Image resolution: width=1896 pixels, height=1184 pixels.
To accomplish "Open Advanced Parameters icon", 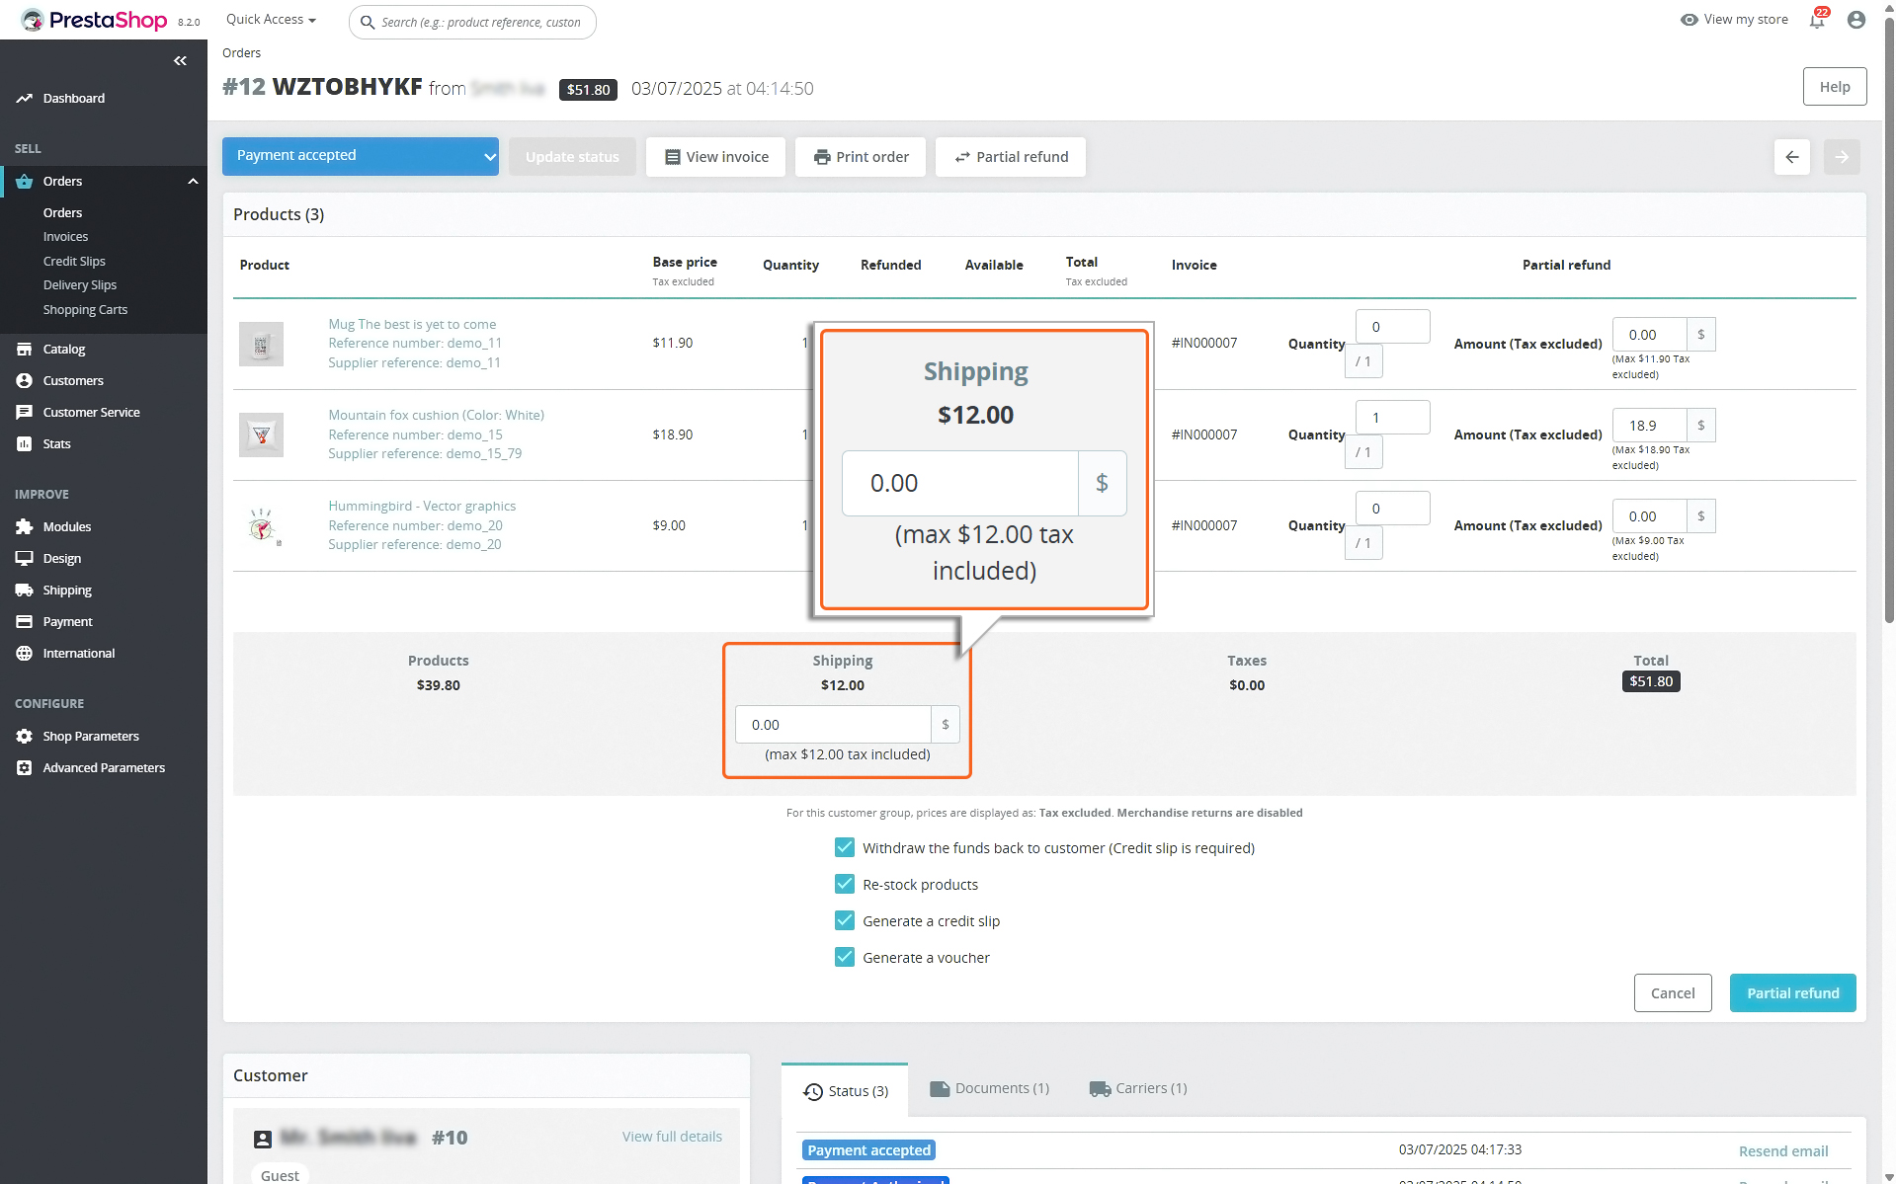I will [x=25, y=768].
